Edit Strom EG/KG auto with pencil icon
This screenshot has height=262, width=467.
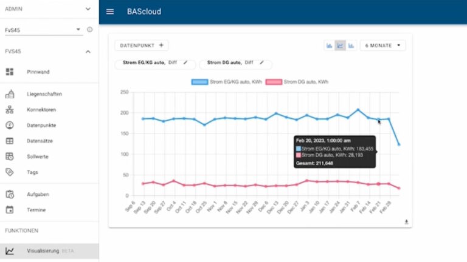[x=185, y=62]
